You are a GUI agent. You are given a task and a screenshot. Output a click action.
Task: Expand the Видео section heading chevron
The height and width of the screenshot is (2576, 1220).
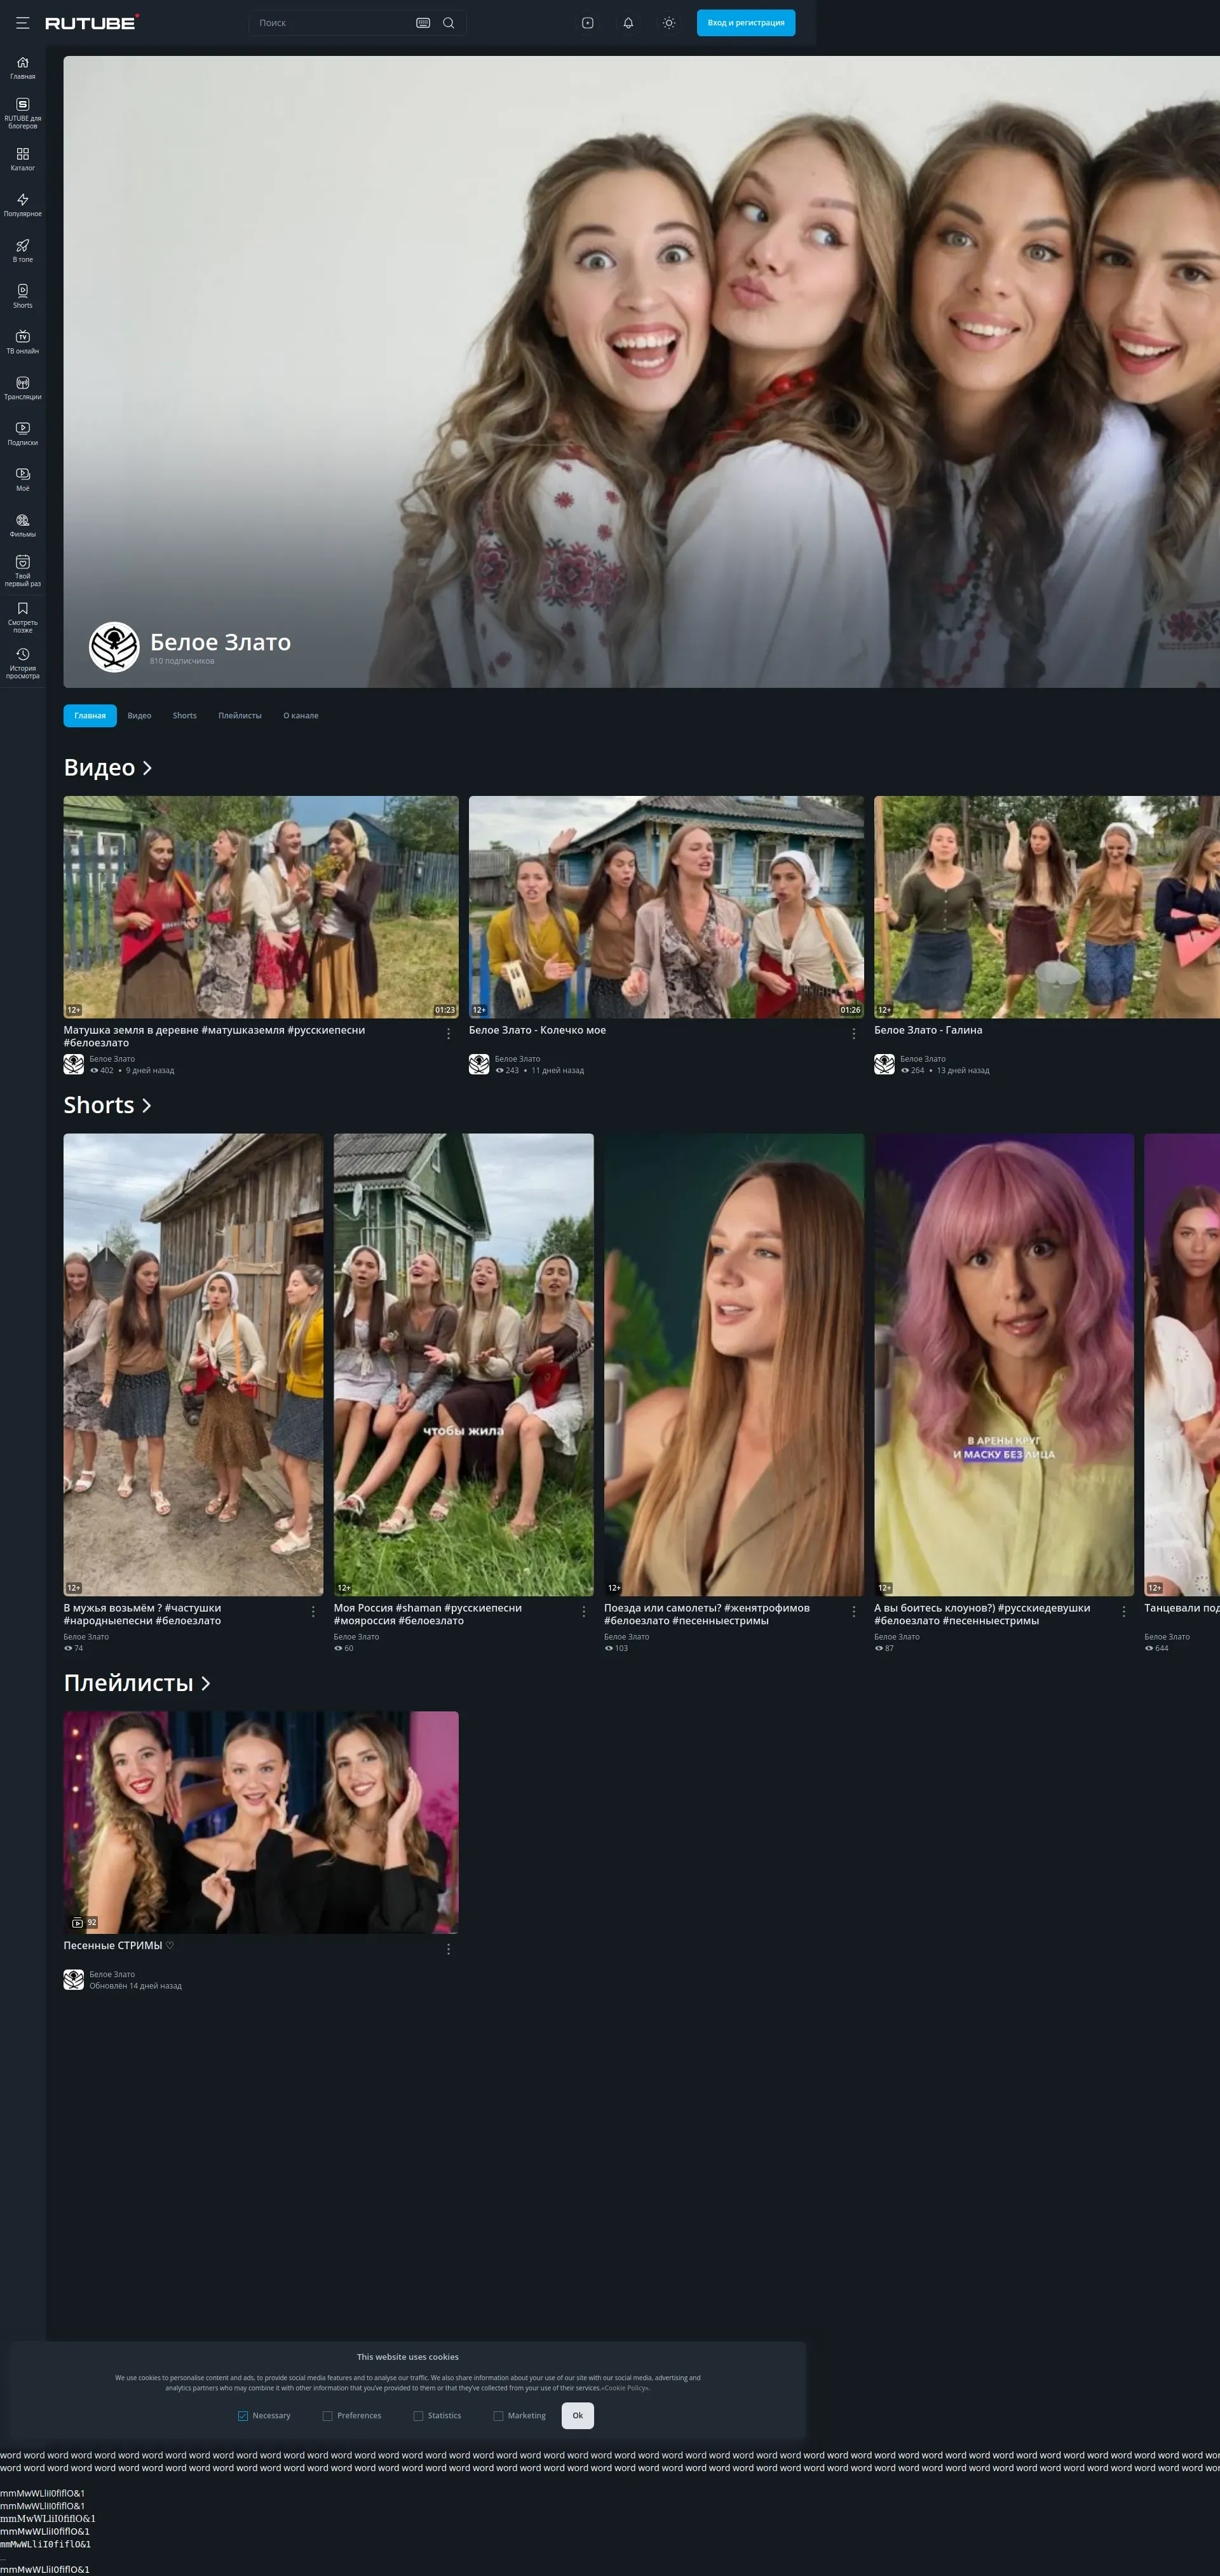[x=147, y=768]
